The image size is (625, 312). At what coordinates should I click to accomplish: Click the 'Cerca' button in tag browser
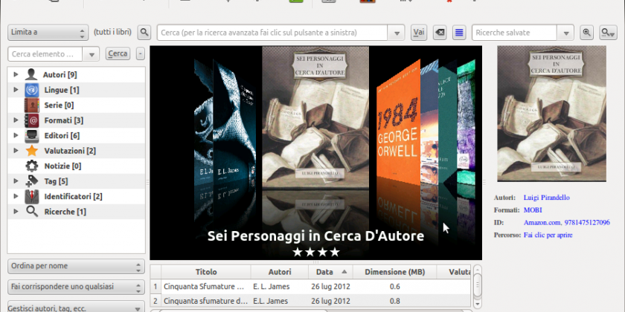(118, 53)
